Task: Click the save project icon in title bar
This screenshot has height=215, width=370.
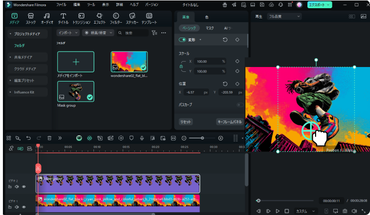Action: click(x=262, y=5)
